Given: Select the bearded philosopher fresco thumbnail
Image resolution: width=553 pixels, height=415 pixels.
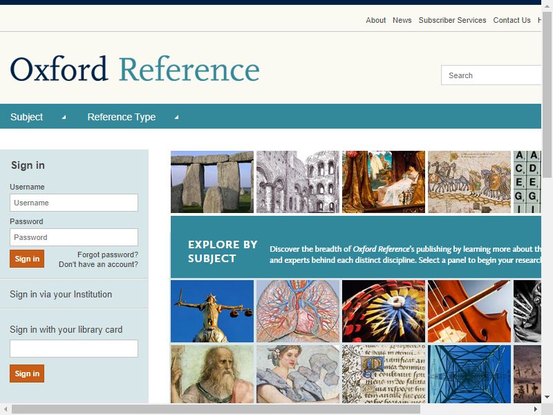Looking at the screenshot, I should (212, 374).
